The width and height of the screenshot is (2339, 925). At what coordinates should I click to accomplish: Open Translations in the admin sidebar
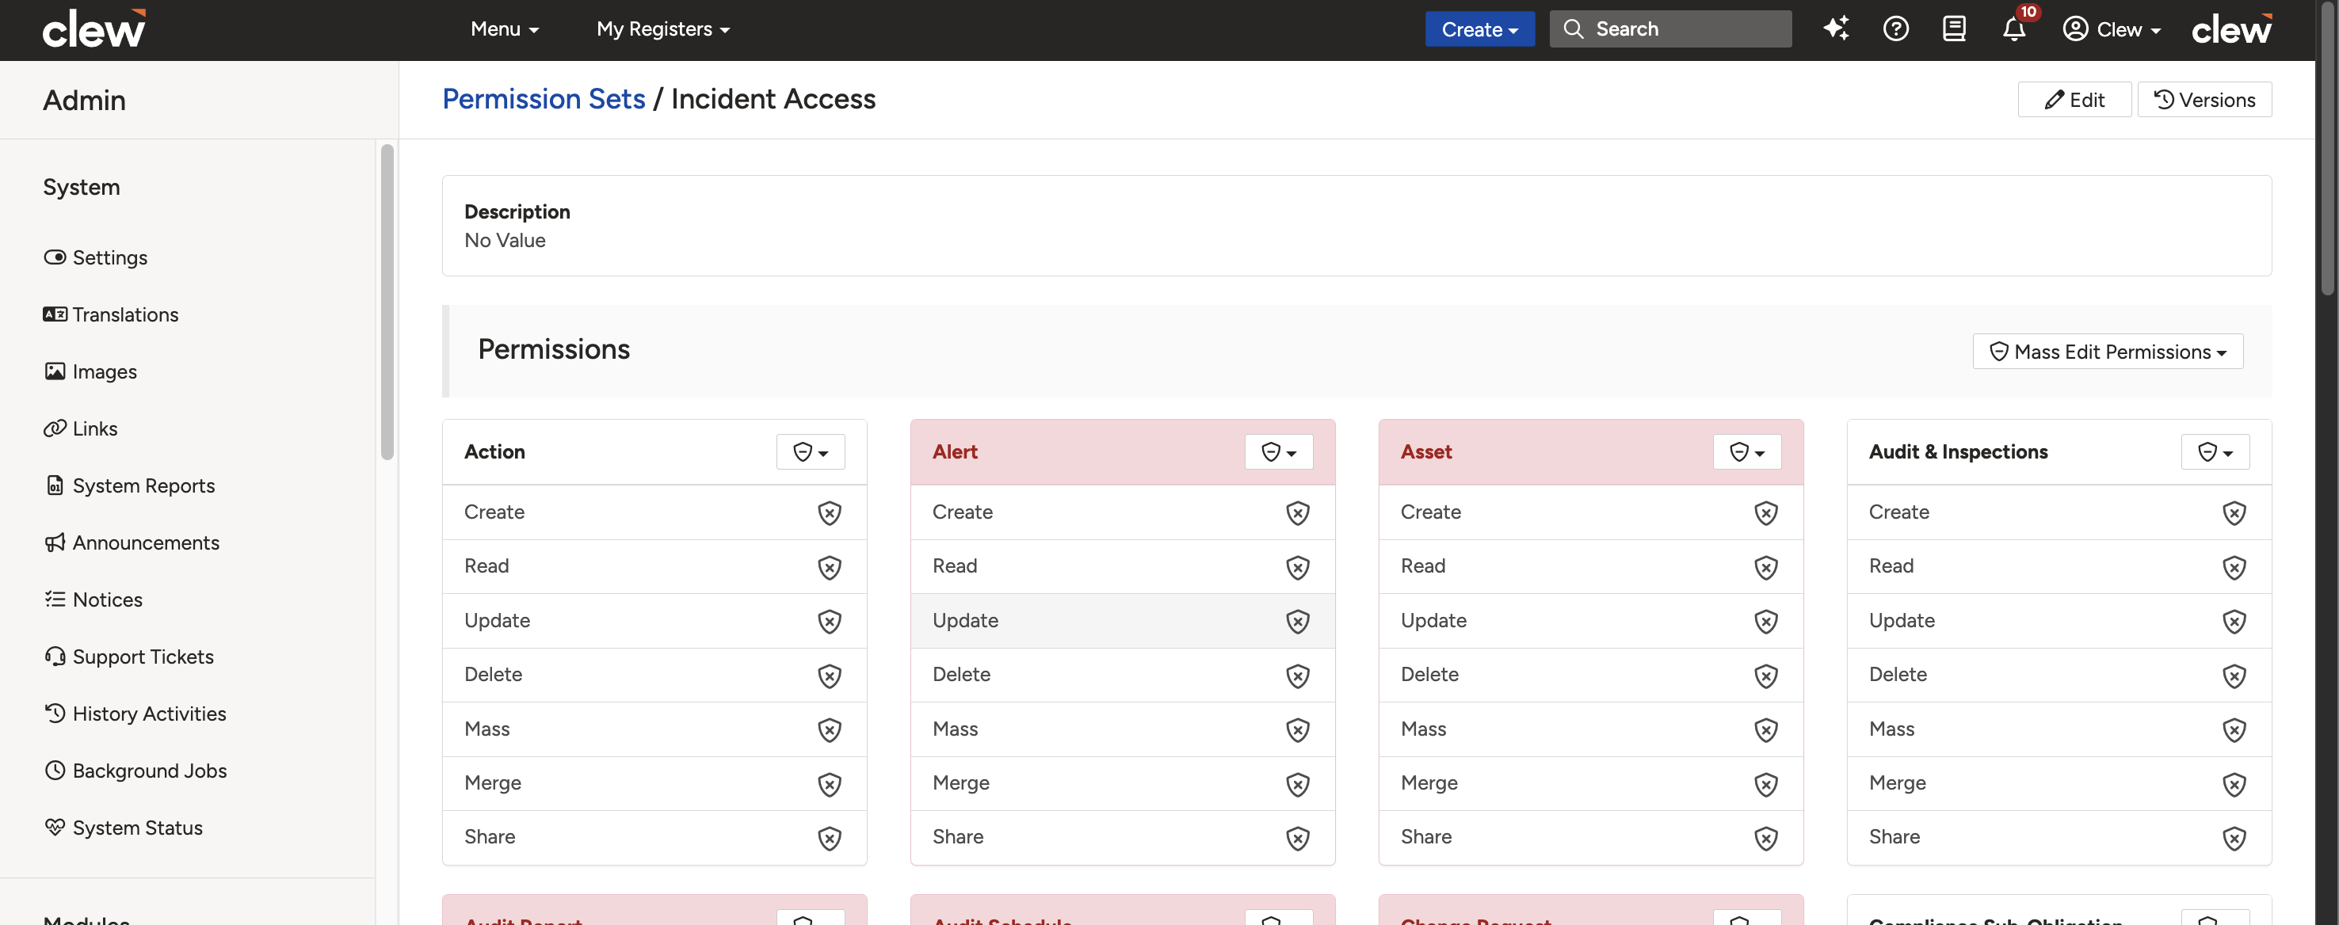point(111,315)
